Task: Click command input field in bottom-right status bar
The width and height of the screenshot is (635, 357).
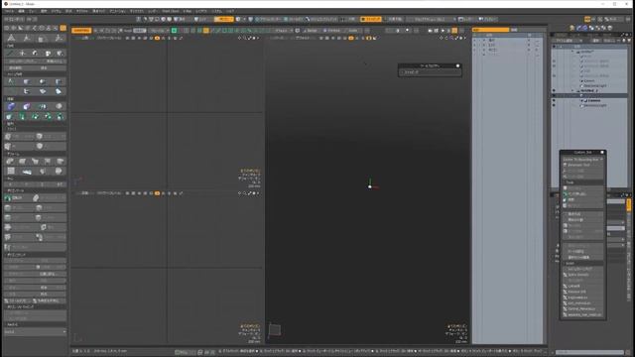Action: pyautogui.click(x=589, y=352)
